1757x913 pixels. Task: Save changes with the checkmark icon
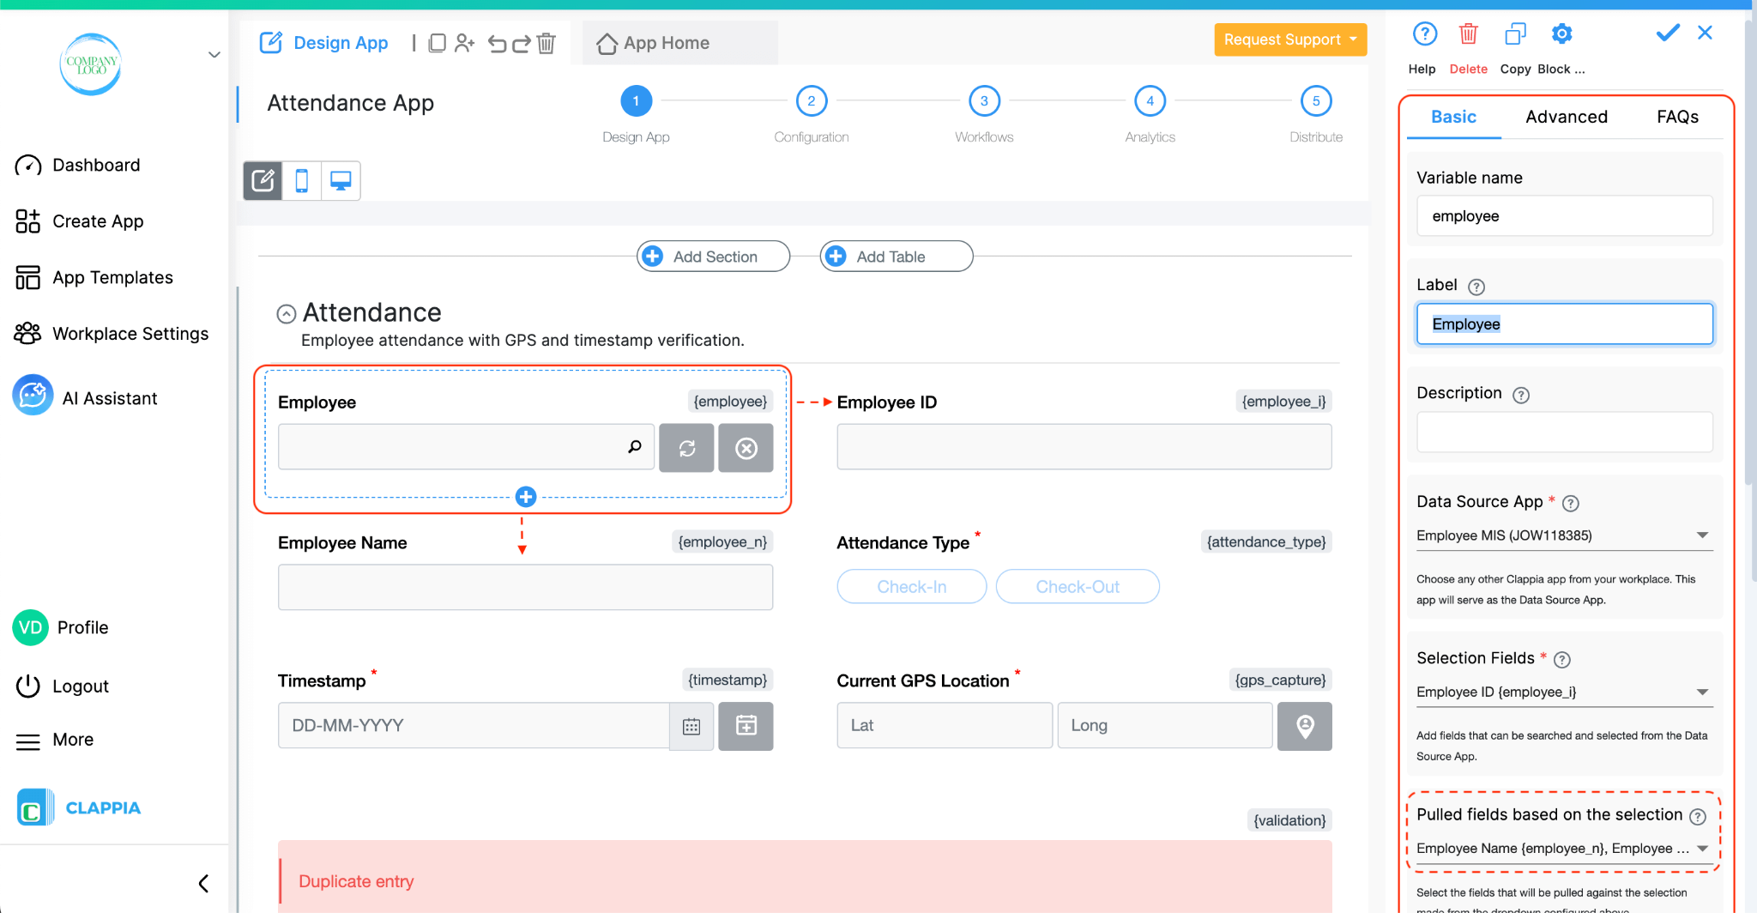[1666, 33]
